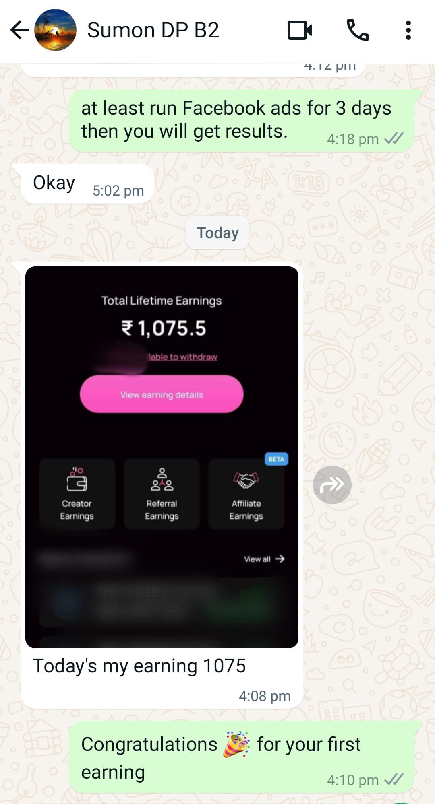Tap the caption Today's my earning 1075

click(139, 666)
